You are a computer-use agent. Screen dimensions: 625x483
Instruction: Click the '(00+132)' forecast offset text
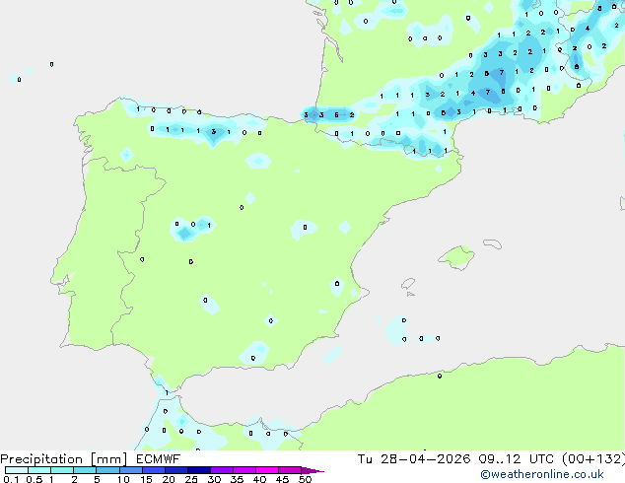(x=593, y=458)
